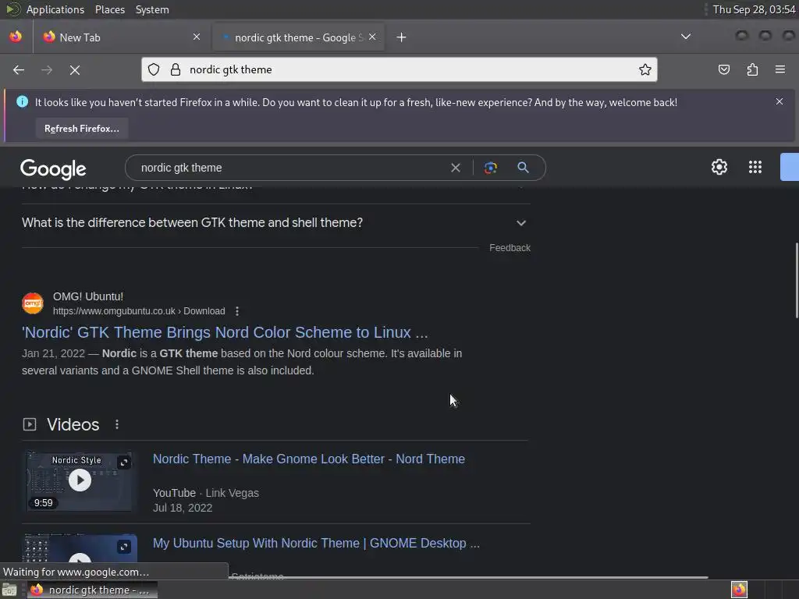The image size is (799, 599).
Task: Click 'YouTube · Link Vegas' source text
Action: click(206, 493)
